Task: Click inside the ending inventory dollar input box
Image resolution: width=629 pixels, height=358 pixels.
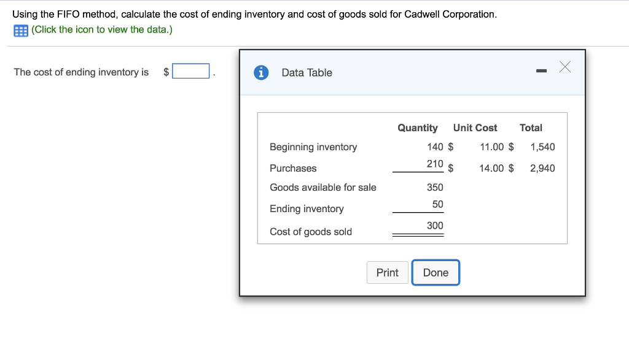Action: (x=190, y=71)
